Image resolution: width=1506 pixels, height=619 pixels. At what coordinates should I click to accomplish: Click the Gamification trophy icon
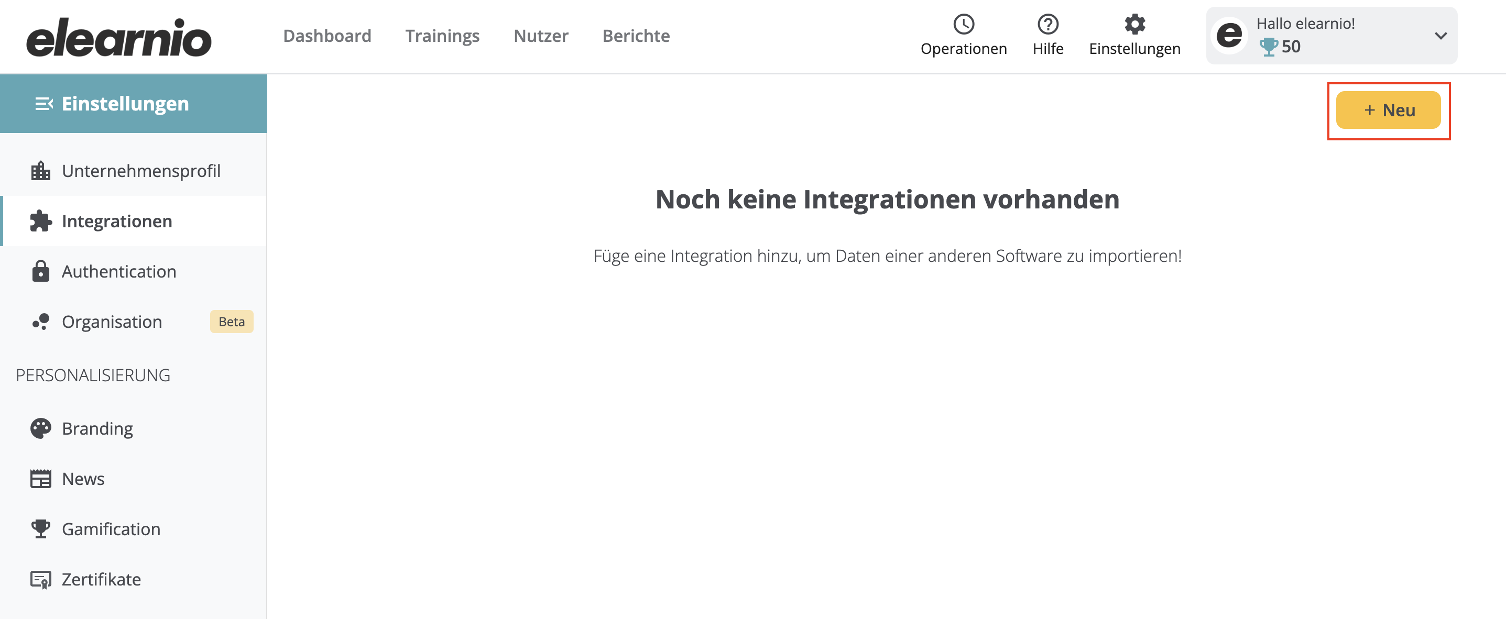(40, 529)
